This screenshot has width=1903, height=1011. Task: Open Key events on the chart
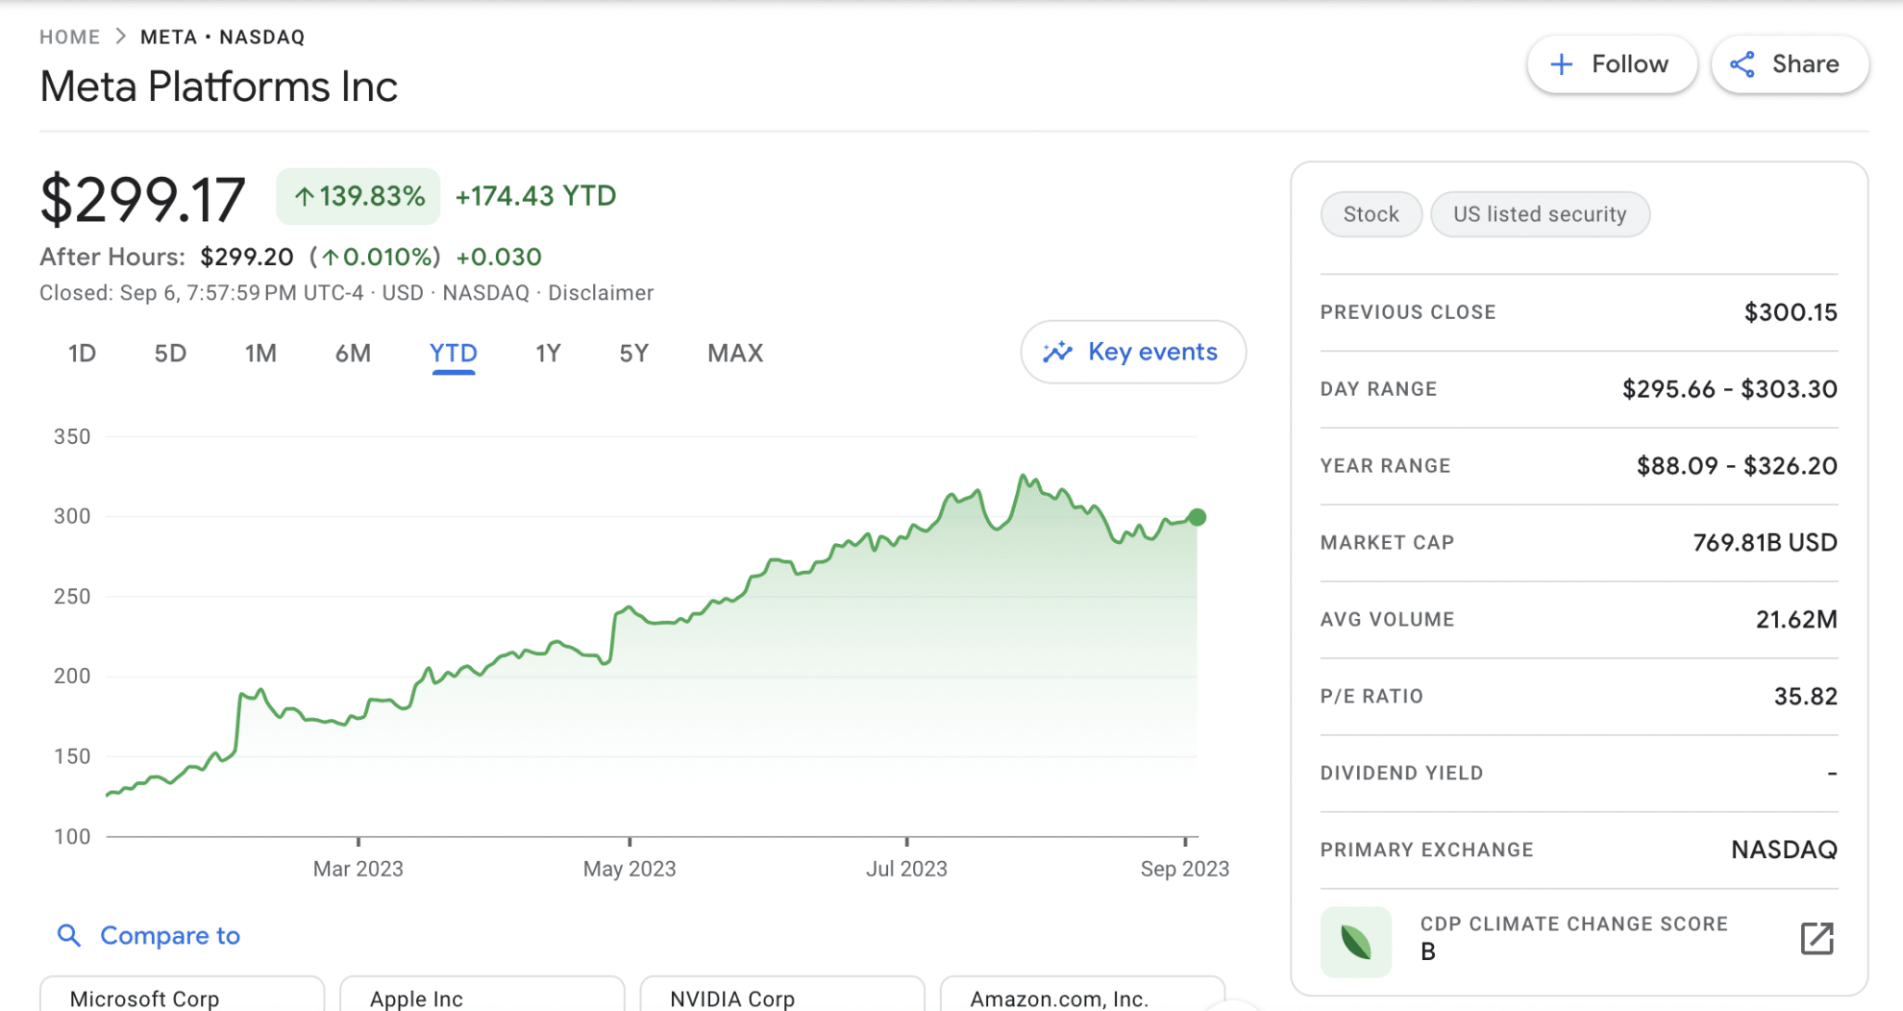1132,352
